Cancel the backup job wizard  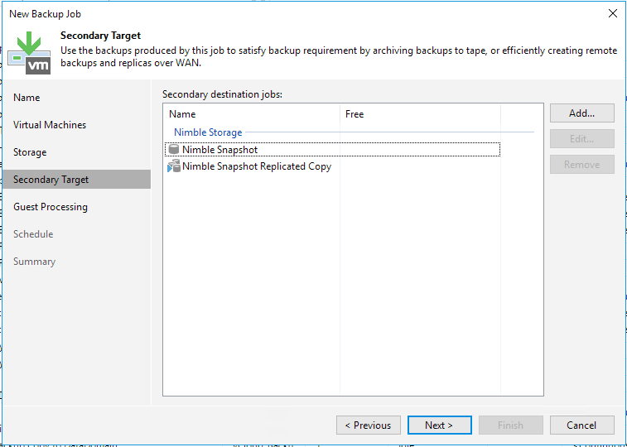pyautogui.click(x=581, y=425)
